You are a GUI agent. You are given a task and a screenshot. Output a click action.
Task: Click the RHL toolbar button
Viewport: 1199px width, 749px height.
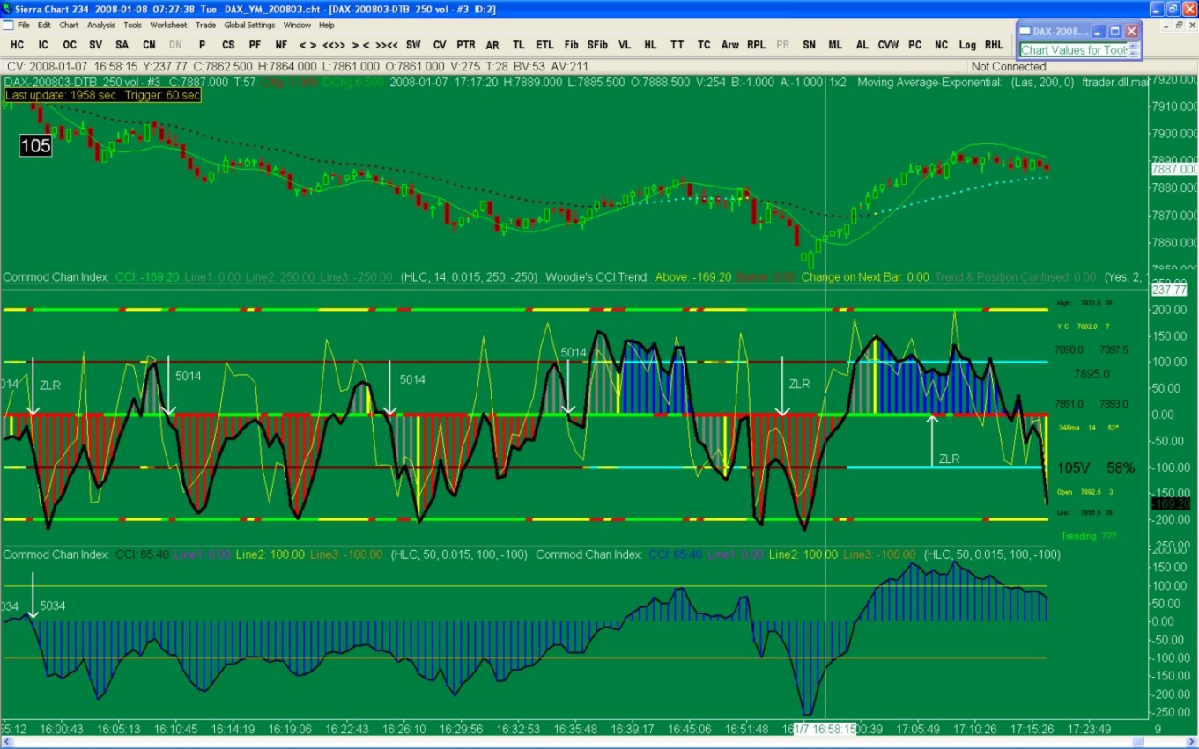(994, 45)
